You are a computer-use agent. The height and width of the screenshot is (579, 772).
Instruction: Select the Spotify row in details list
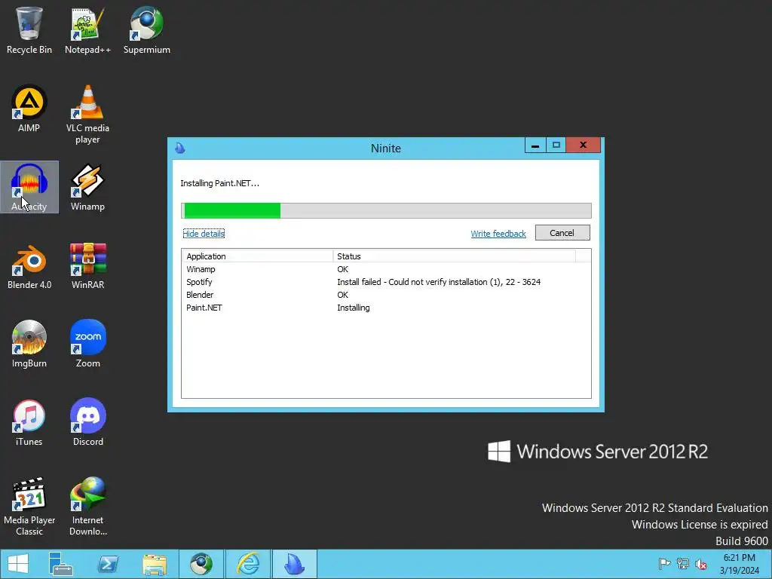coord(386,282)
